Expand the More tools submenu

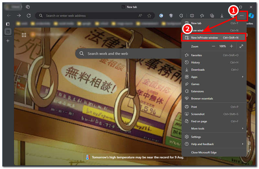[214, 129]
